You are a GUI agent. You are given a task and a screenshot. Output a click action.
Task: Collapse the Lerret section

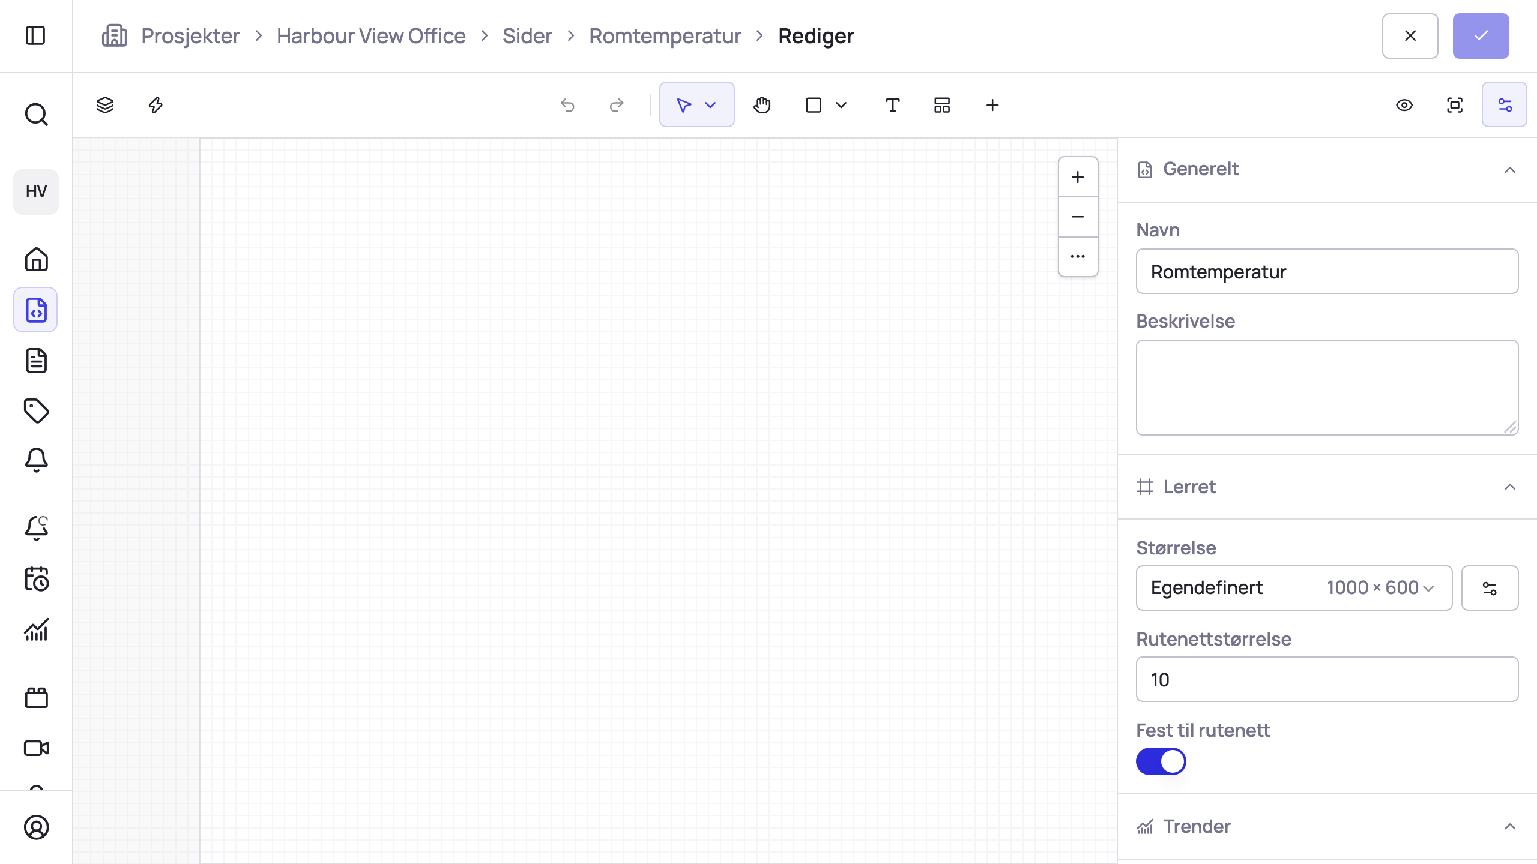(1510, 487)
